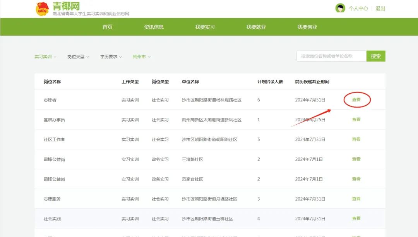The width and height of the screenshot is (418, 237).
Task: View the 志愿者 job posting via 查看
Action: [x=356, y=100]
